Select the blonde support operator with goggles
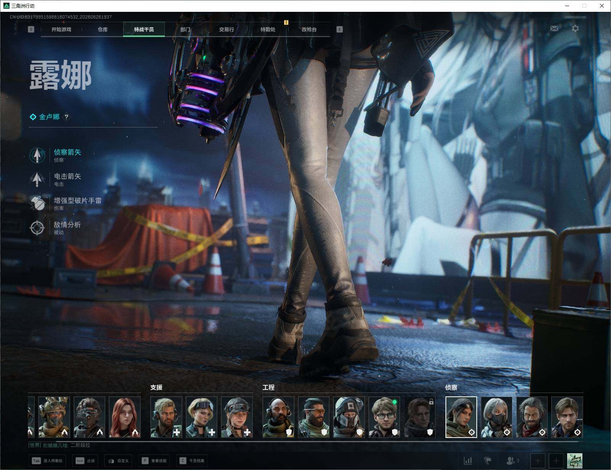The width and height of the screenshot is (611, 470). click(201, 417)
